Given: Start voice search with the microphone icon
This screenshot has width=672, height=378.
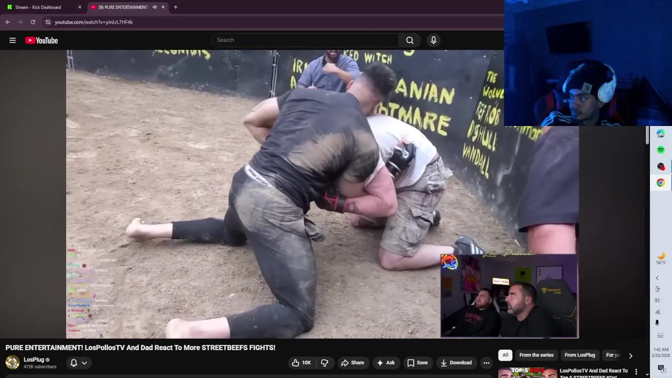Looking at the screenshot, I should (x=433, y=40).
